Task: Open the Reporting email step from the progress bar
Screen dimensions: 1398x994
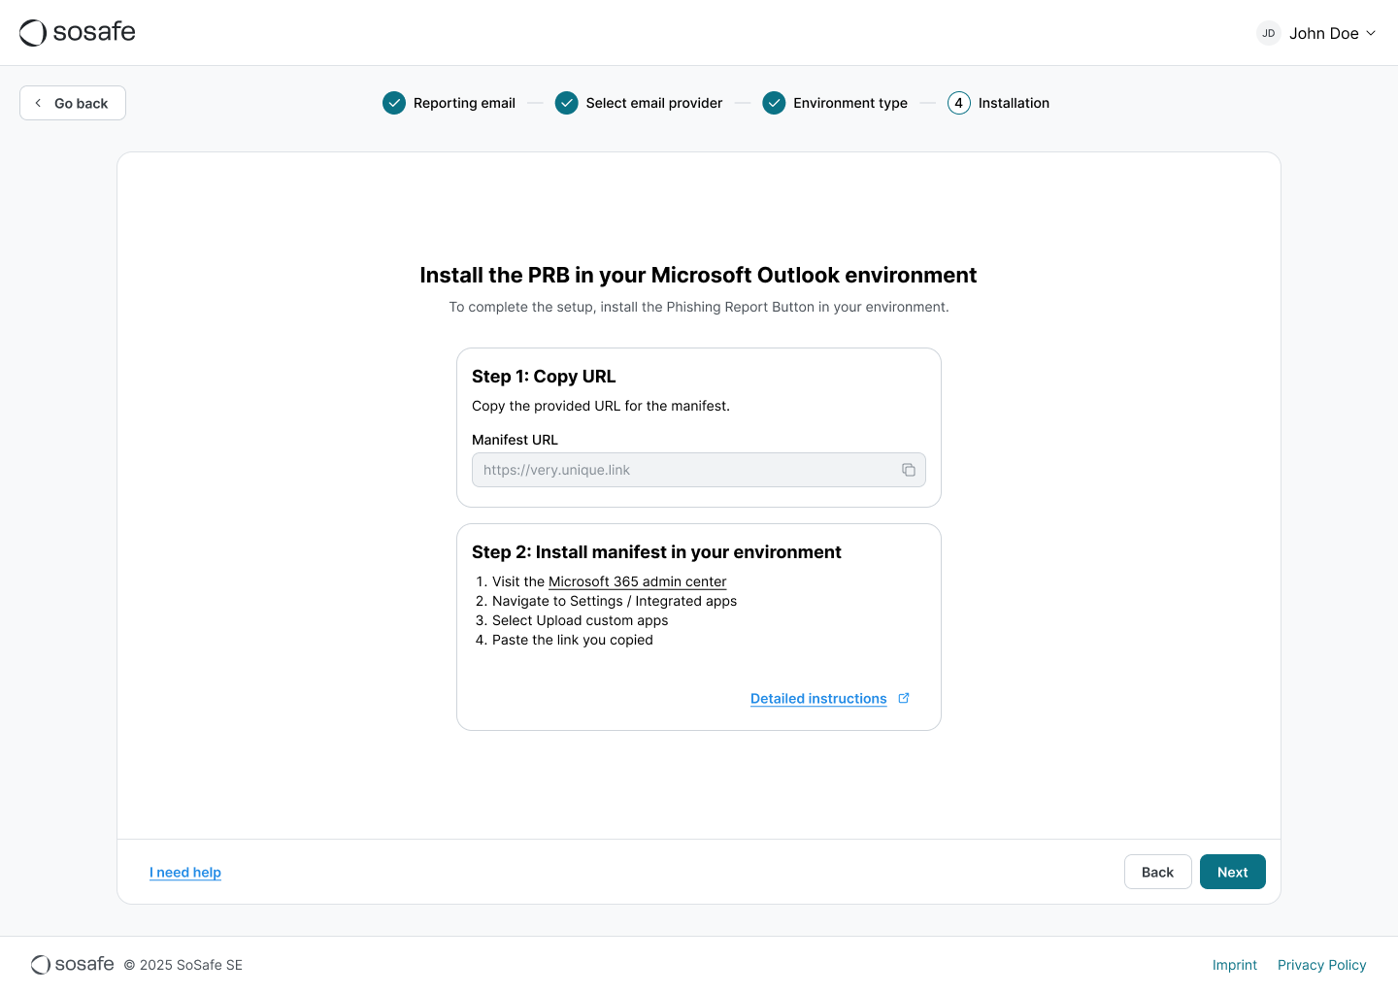Action: pyautogui.click(x=464, y=103)
